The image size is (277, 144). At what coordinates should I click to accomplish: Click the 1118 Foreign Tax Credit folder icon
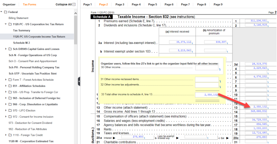[x=10, y=135]
